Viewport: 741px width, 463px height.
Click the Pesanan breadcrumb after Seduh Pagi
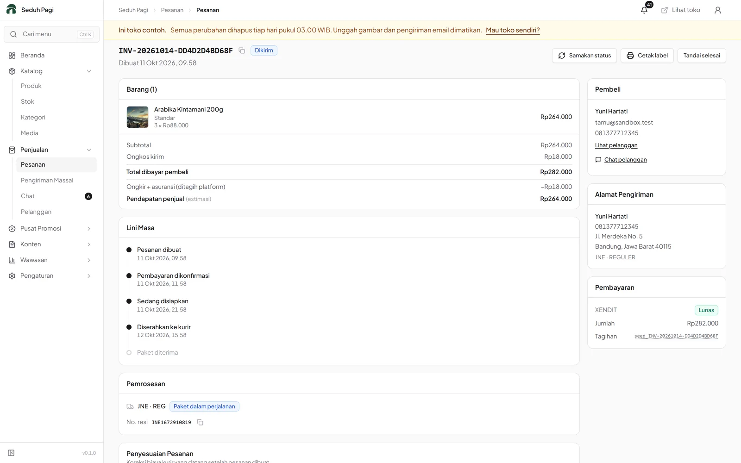pos(172,10)
